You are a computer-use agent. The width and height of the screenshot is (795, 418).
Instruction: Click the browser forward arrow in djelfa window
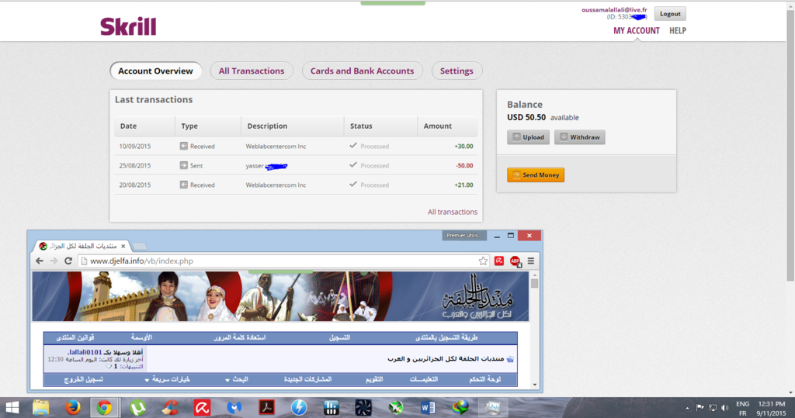[x=54, y=261]
